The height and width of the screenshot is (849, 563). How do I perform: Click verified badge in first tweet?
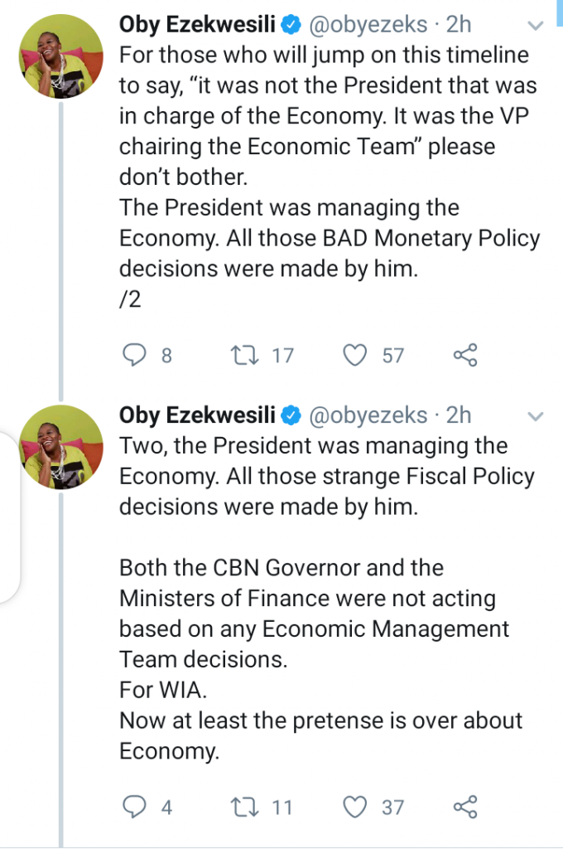(x=291, y=25)
